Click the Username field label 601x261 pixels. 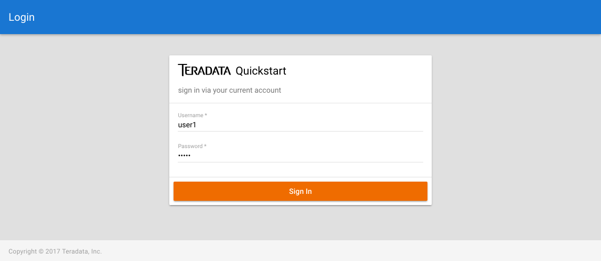pyautogui.click(x=191, y=115)
